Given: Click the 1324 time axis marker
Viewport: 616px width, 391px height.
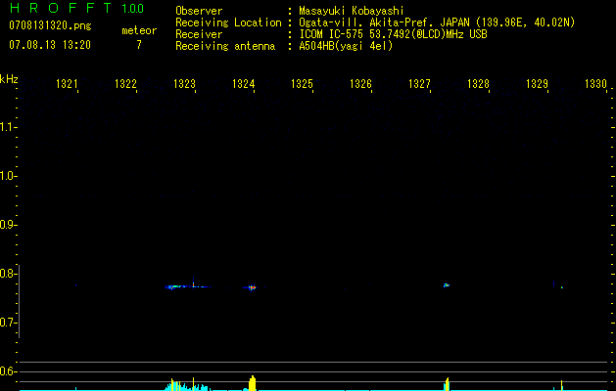Looking at the screenshot, I should click(x=243, y=84).
